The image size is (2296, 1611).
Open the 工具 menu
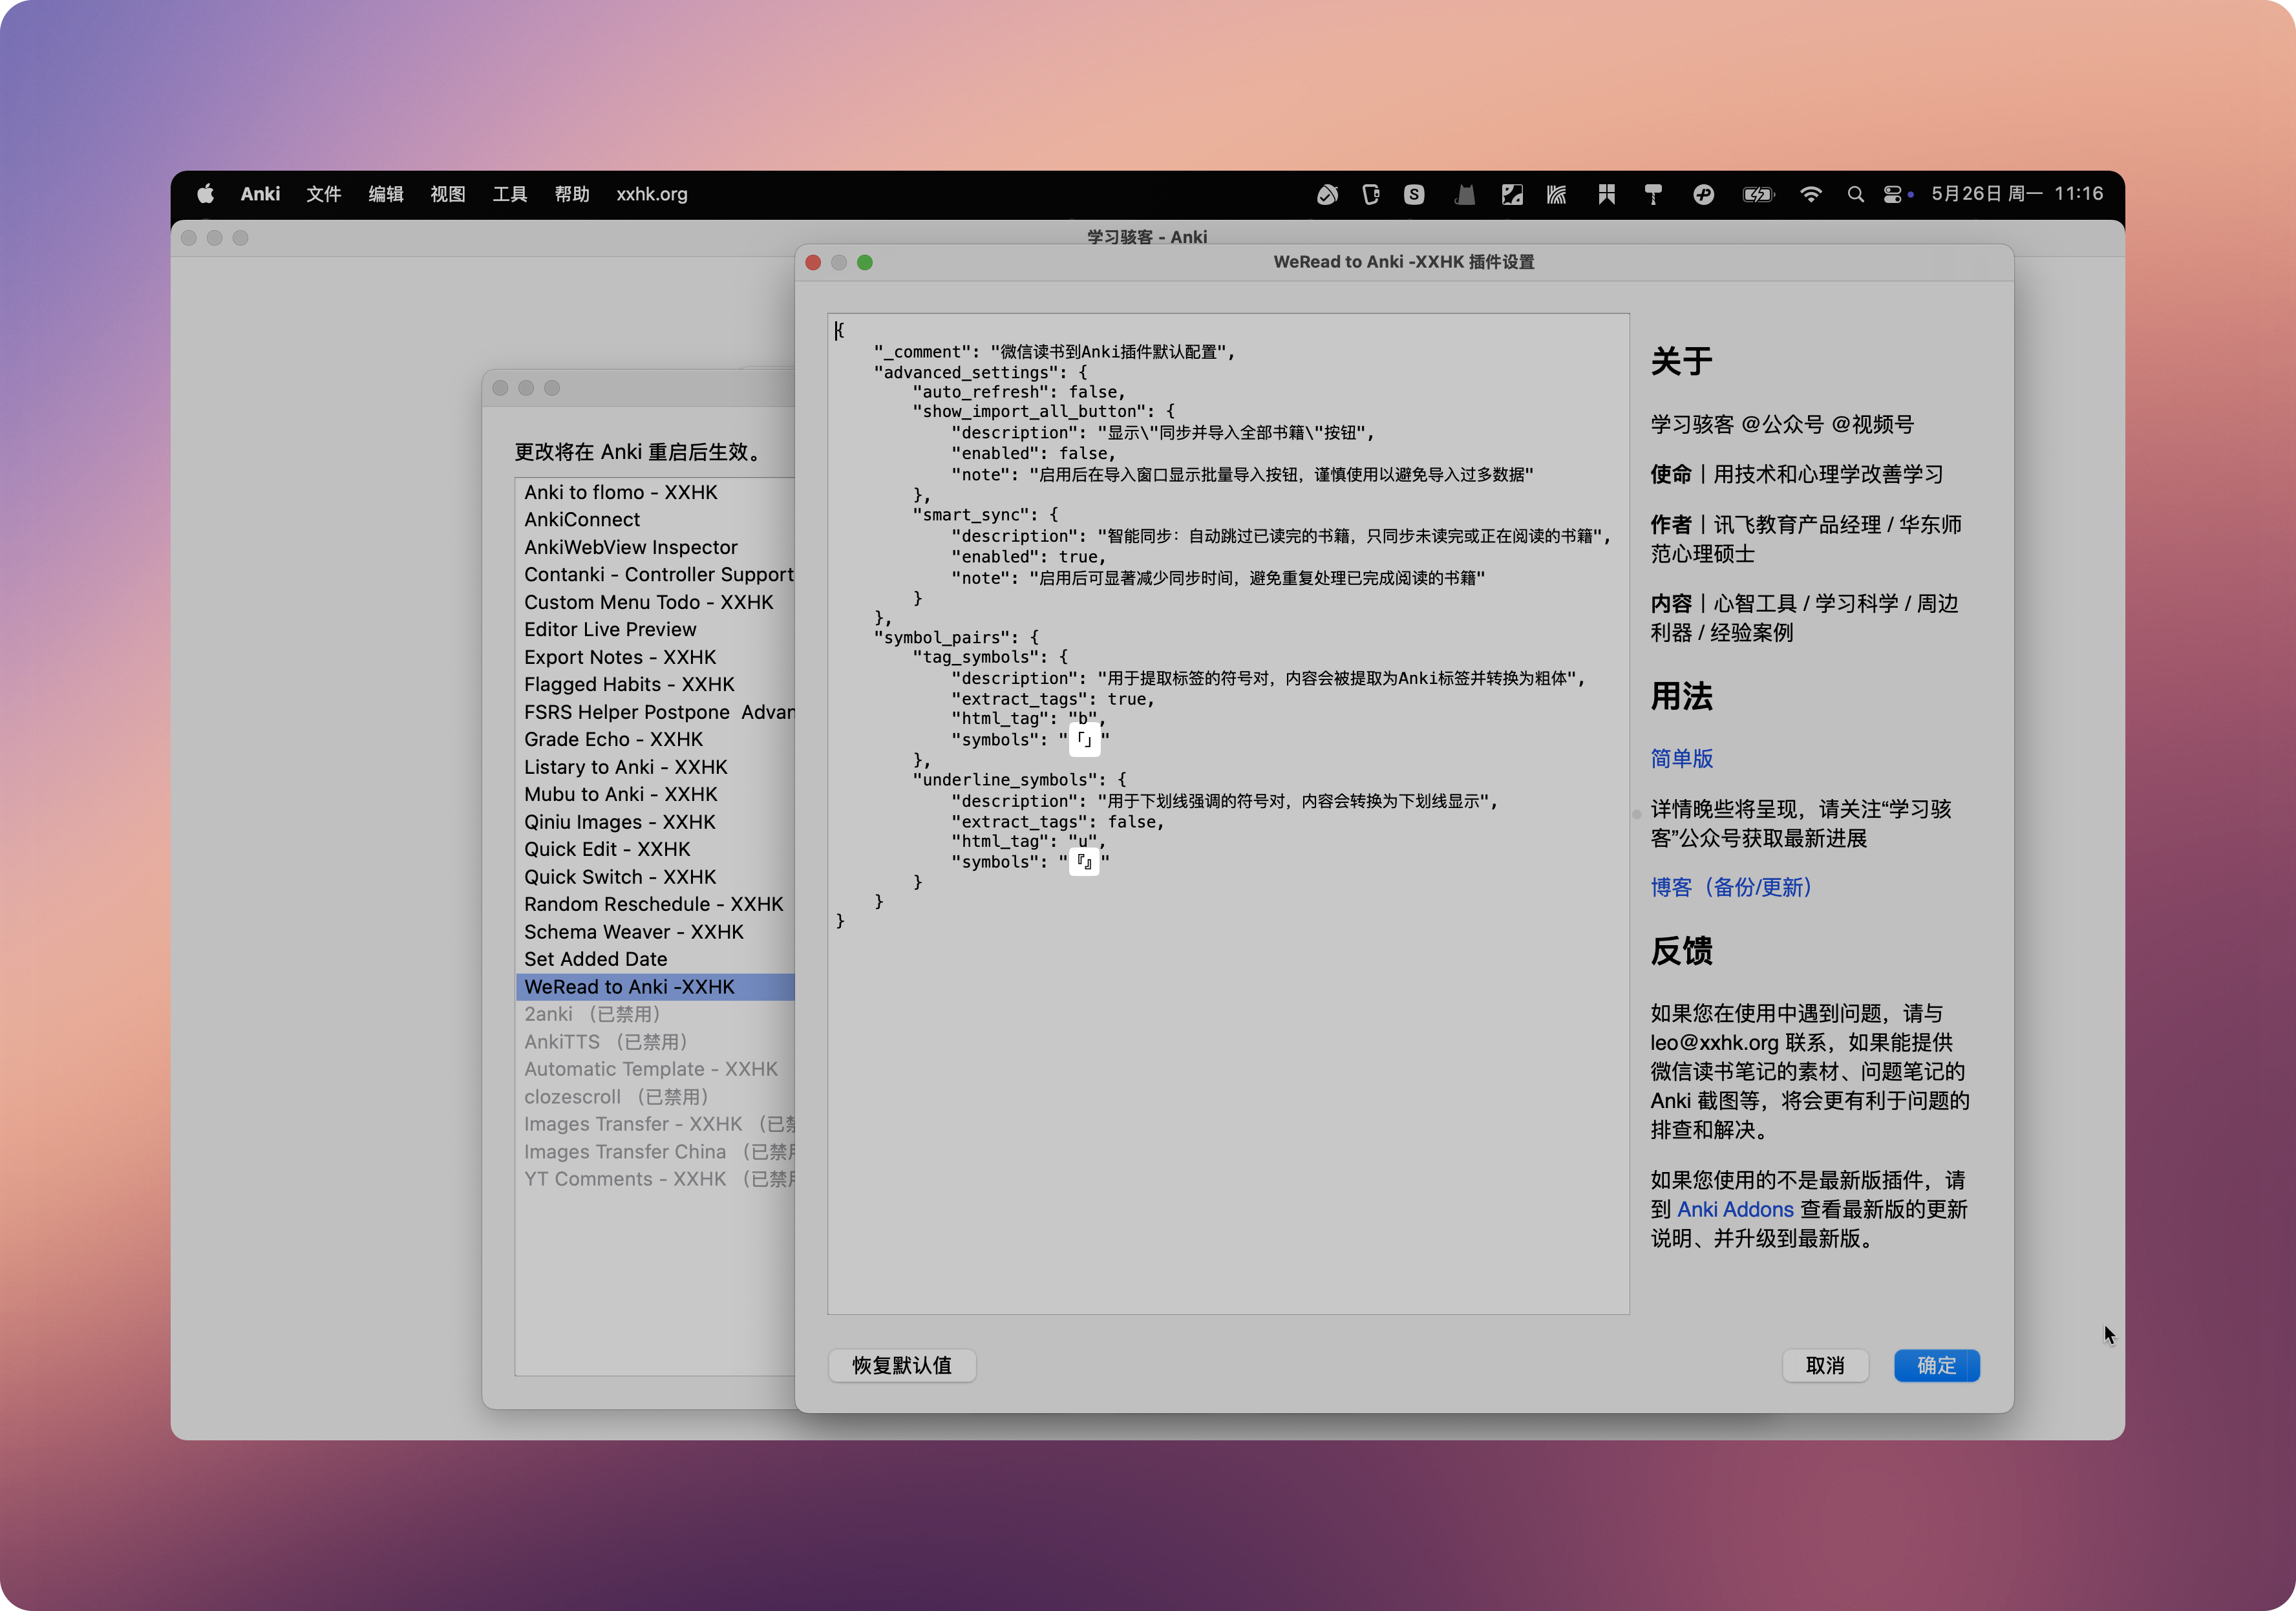coord(509,194)
